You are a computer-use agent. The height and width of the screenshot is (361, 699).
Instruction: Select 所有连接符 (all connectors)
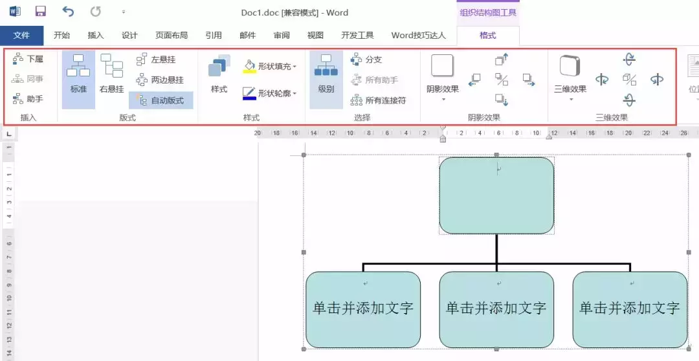(379, 100)
